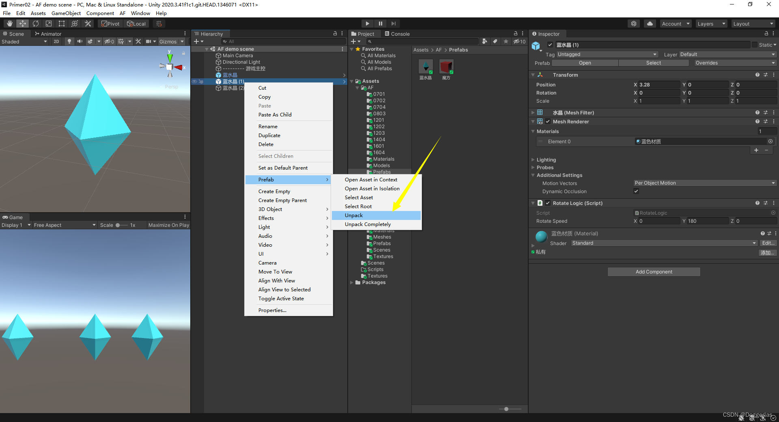Open custom editor tools icon

88,24
